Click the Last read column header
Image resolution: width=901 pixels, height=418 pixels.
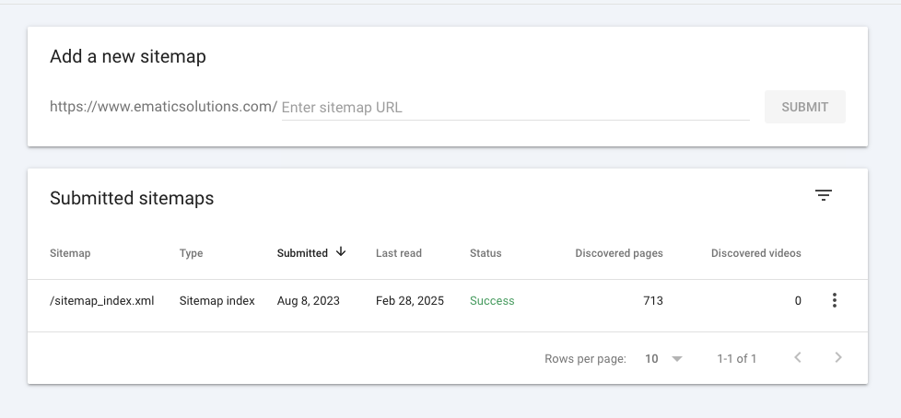[400, 253]
